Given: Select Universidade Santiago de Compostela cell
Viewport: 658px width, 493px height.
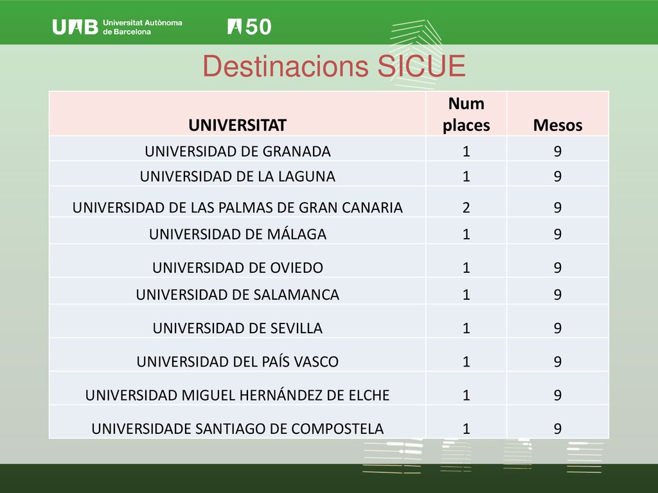Looking at the screenshot, I should pyautogui.click(x=238, y=428).
